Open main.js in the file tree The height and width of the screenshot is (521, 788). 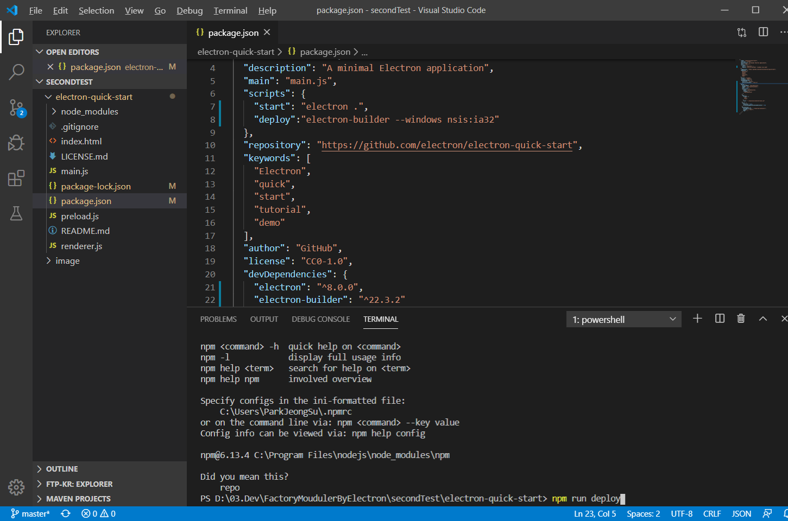point(109,171)
